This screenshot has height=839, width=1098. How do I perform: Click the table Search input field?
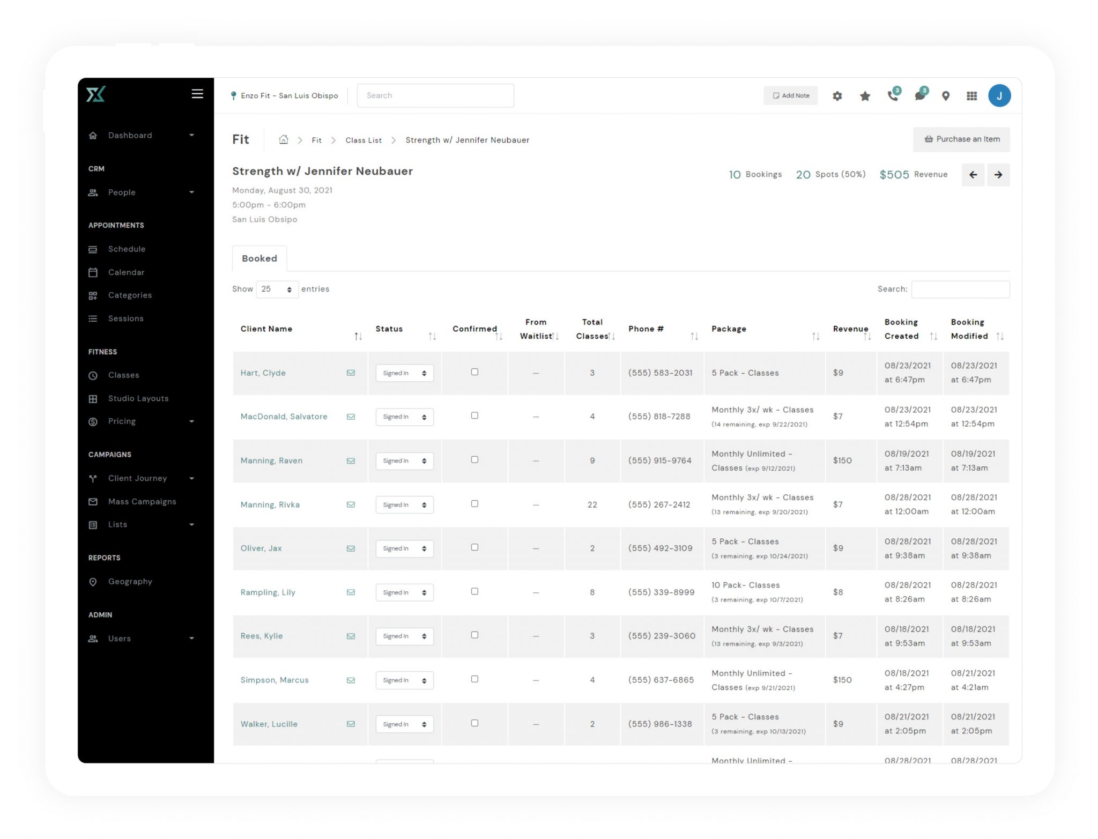[x=960, y=289]
